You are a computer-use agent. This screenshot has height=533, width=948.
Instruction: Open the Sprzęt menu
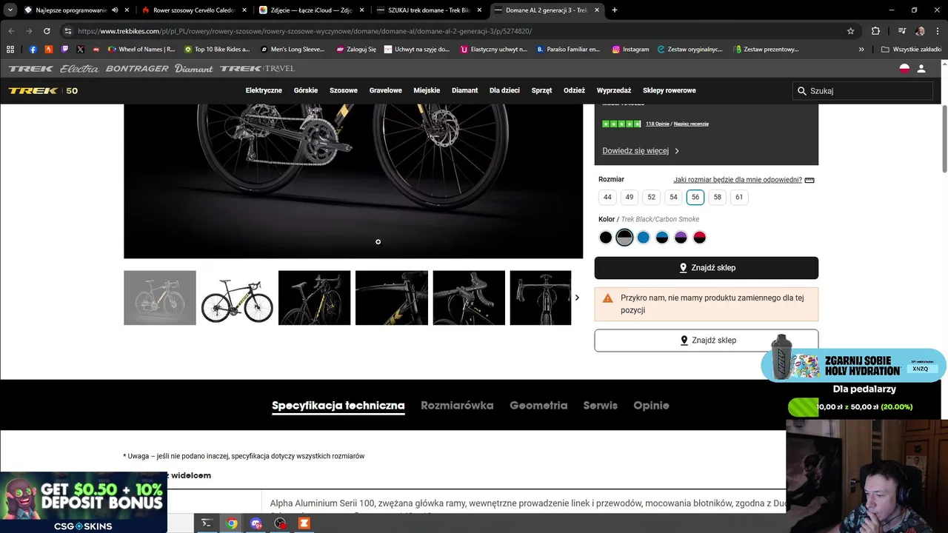coord(541,90)
